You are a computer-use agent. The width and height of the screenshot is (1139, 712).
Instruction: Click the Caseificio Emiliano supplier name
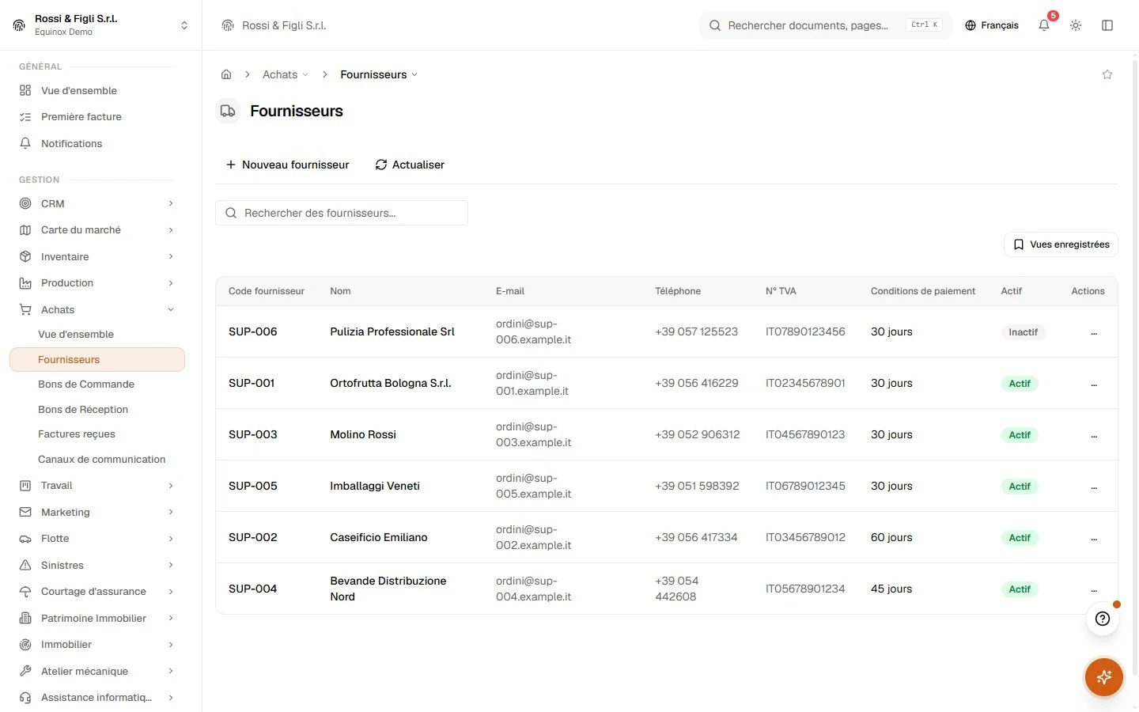(x=379, y=537)
